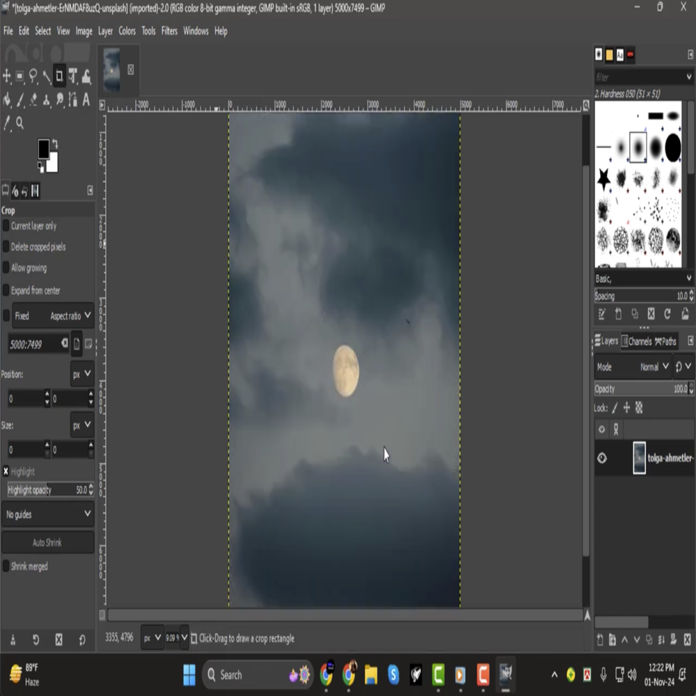Enable the Delete cropped pixels checkbox

point(6,247)
